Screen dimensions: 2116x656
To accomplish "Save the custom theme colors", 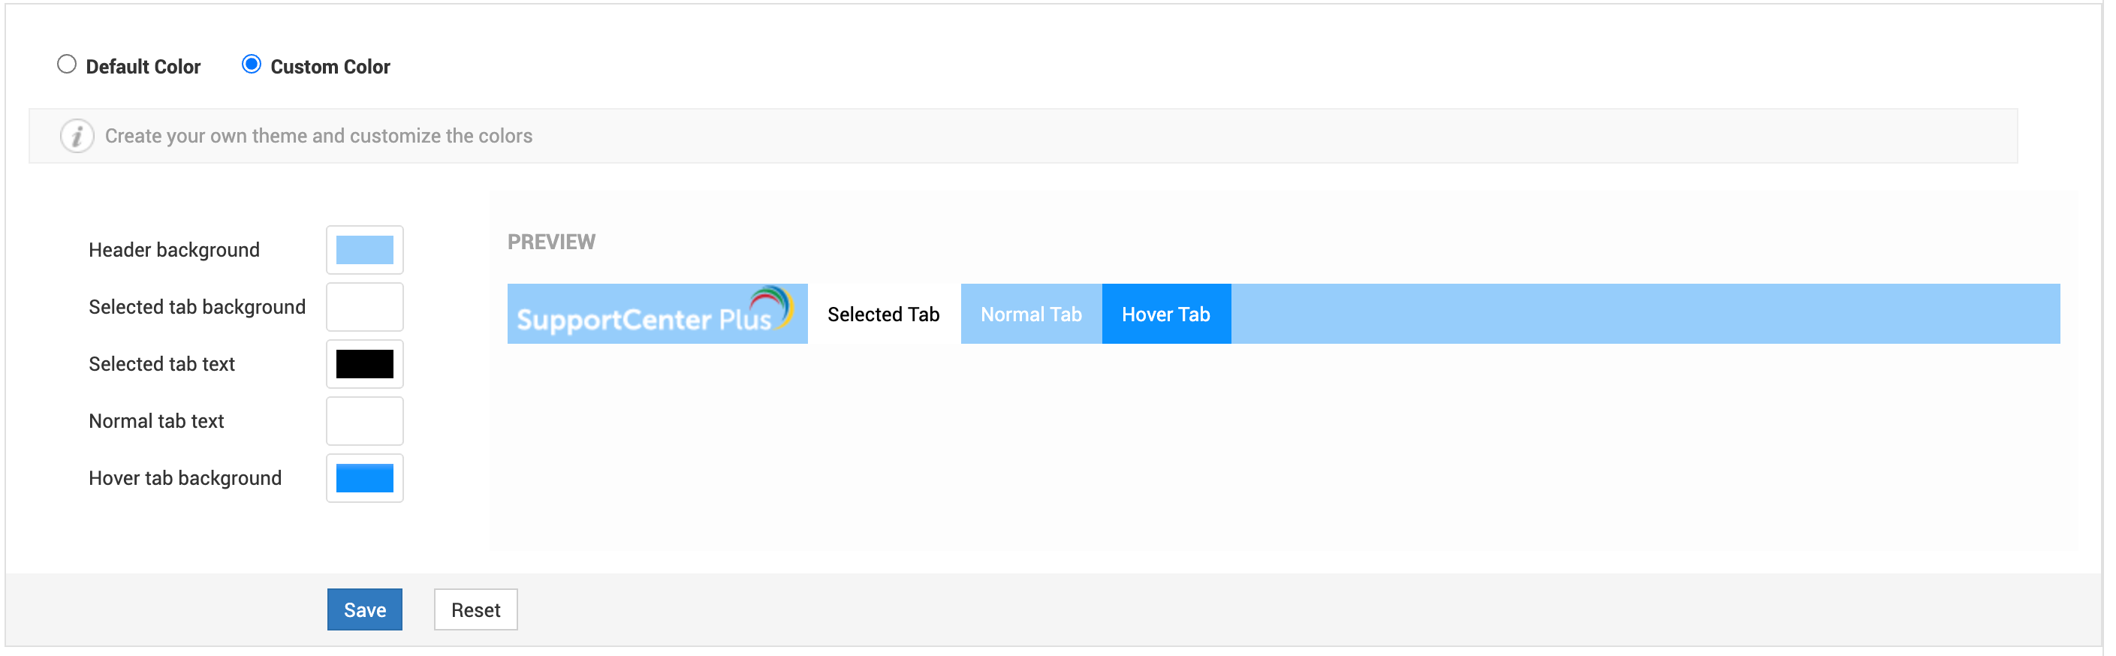I will click(x=365, y=610).
